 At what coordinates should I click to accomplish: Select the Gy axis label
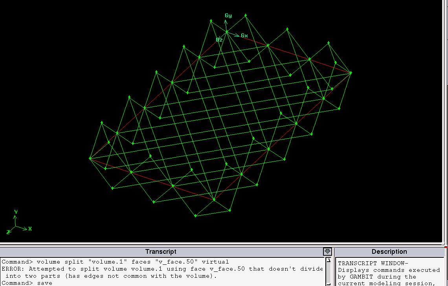228,16
